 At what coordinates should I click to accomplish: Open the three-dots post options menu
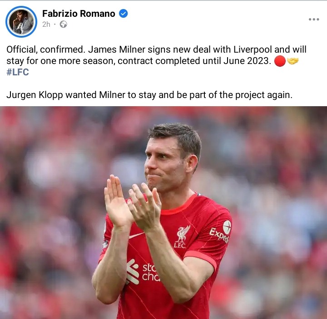pos(314,20)
